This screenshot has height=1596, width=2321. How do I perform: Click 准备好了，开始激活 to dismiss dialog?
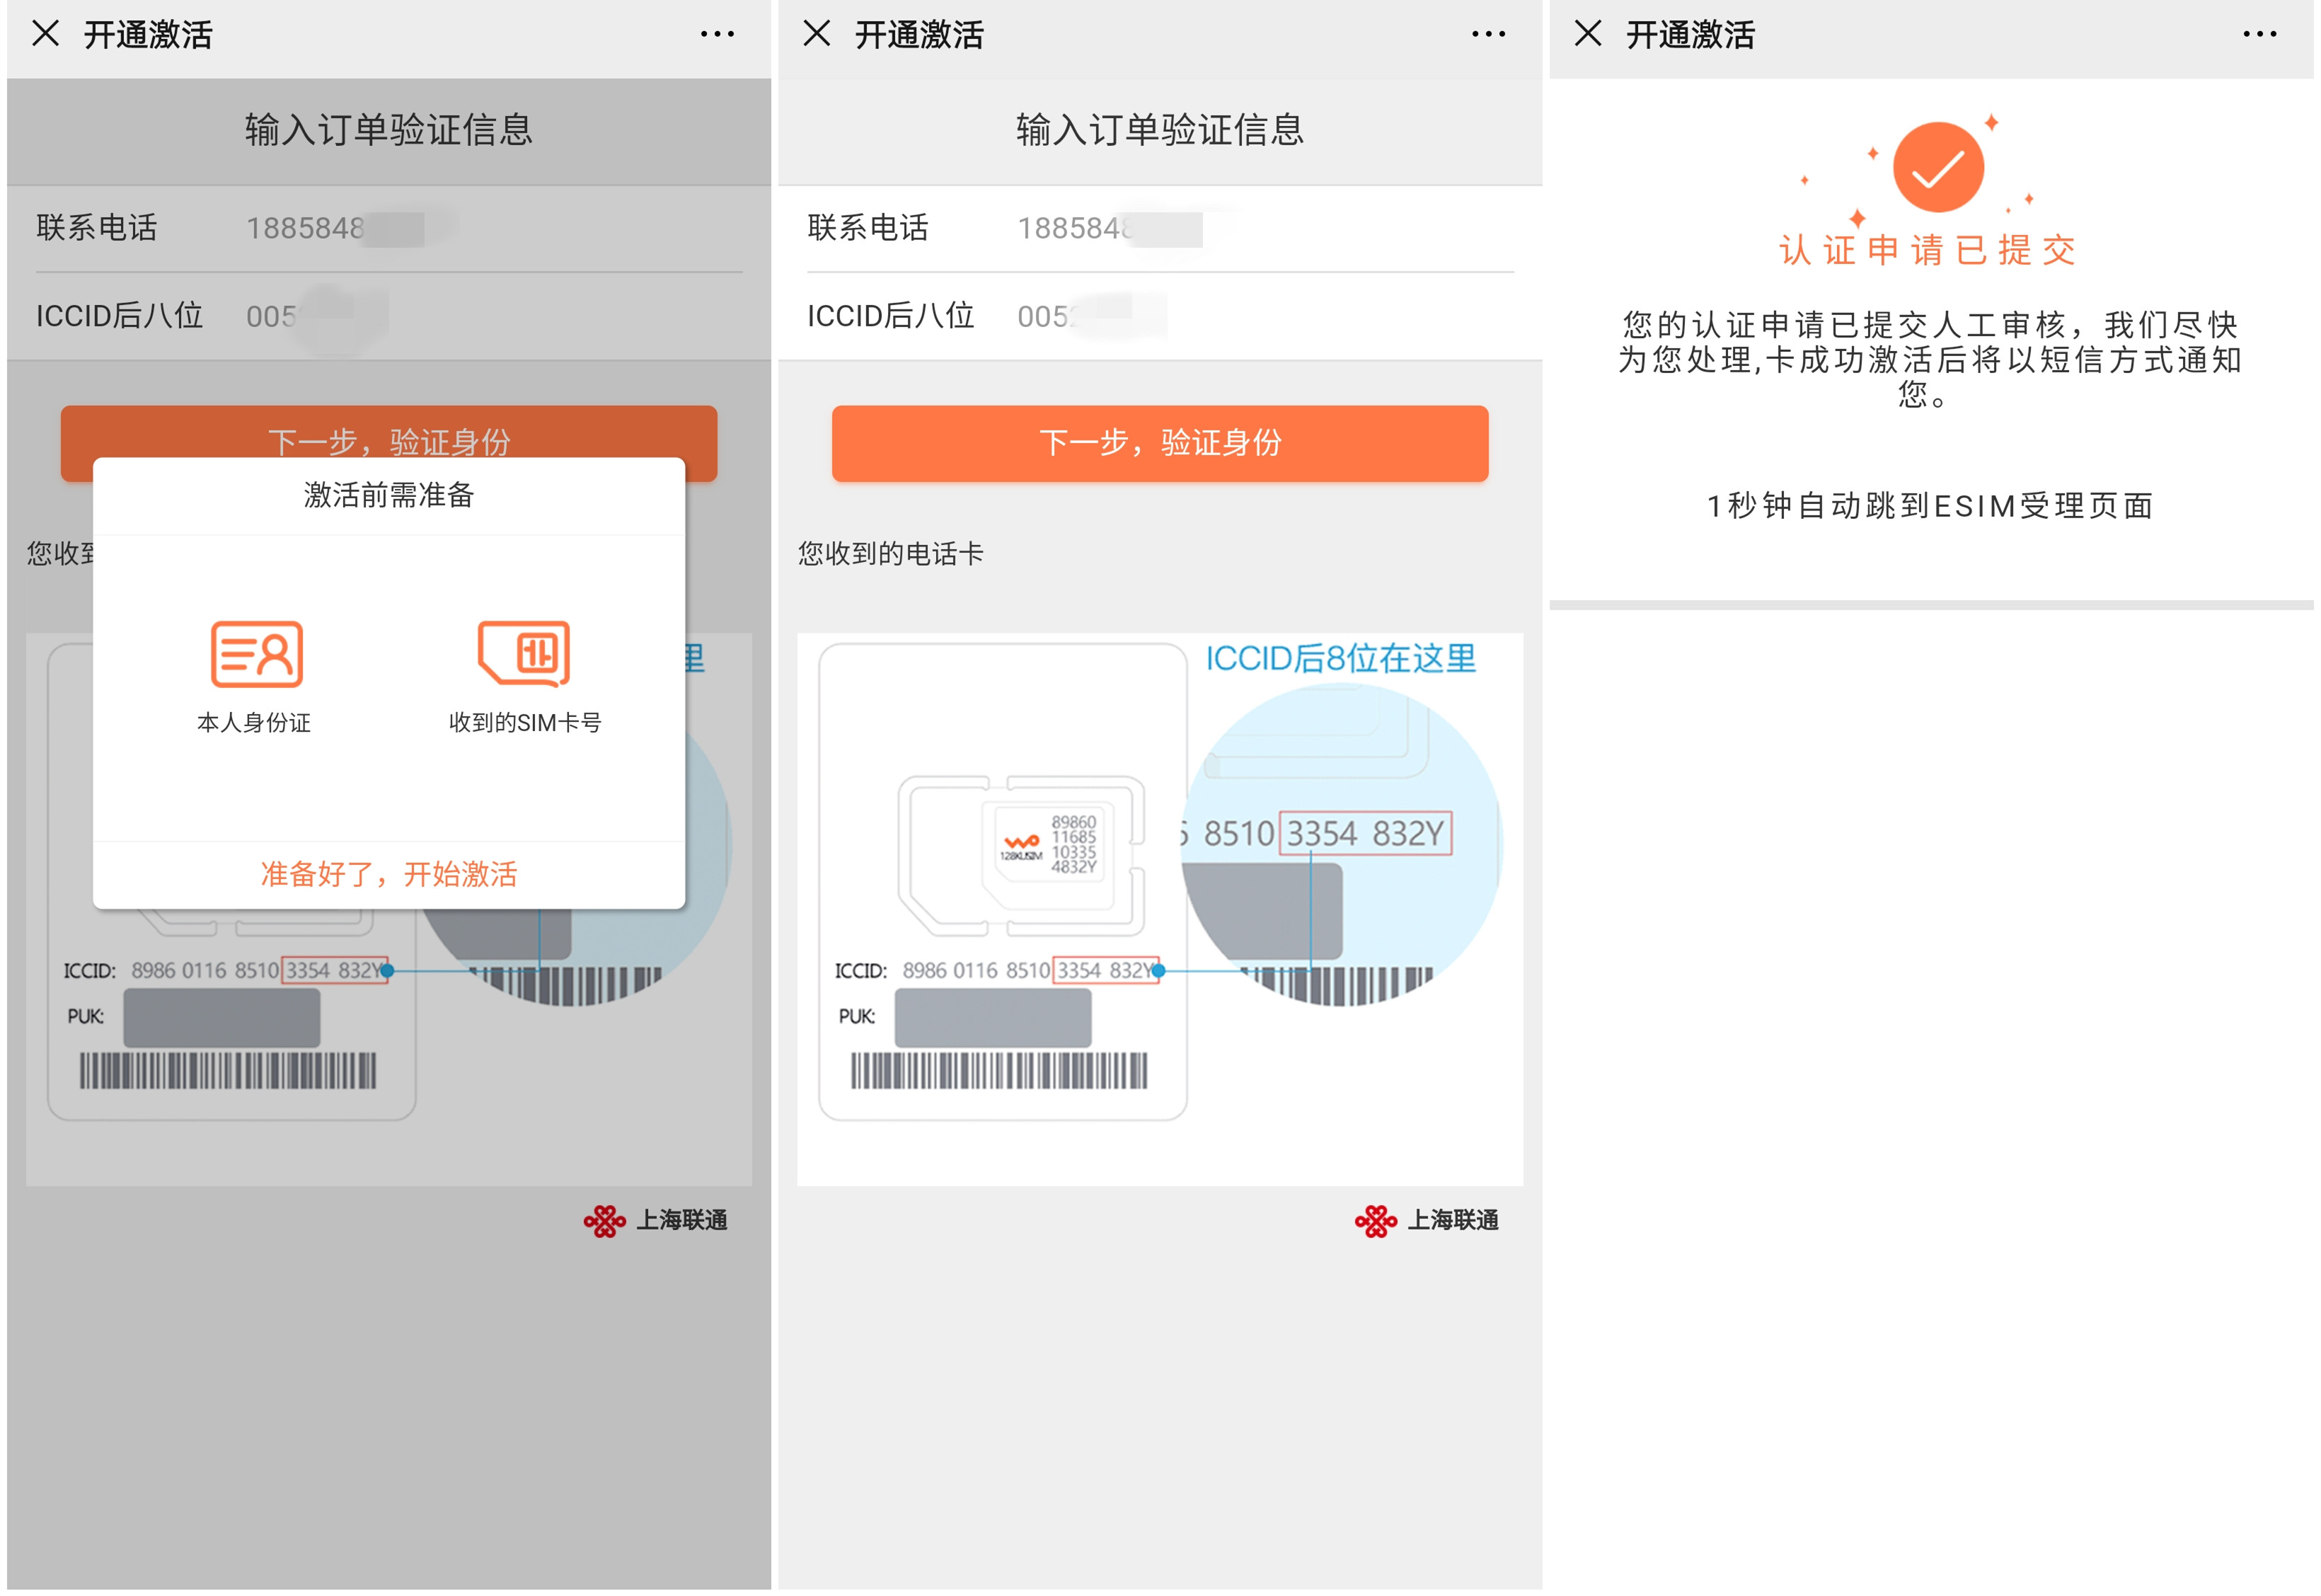coord(388,873)
